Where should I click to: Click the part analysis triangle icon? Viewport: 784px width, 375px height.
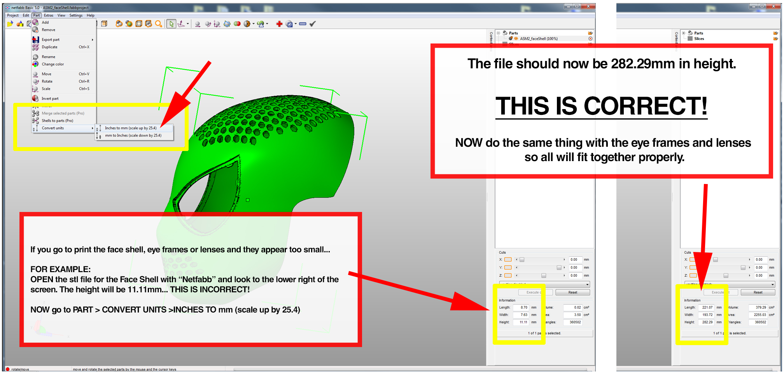click(x=261, y=24)
